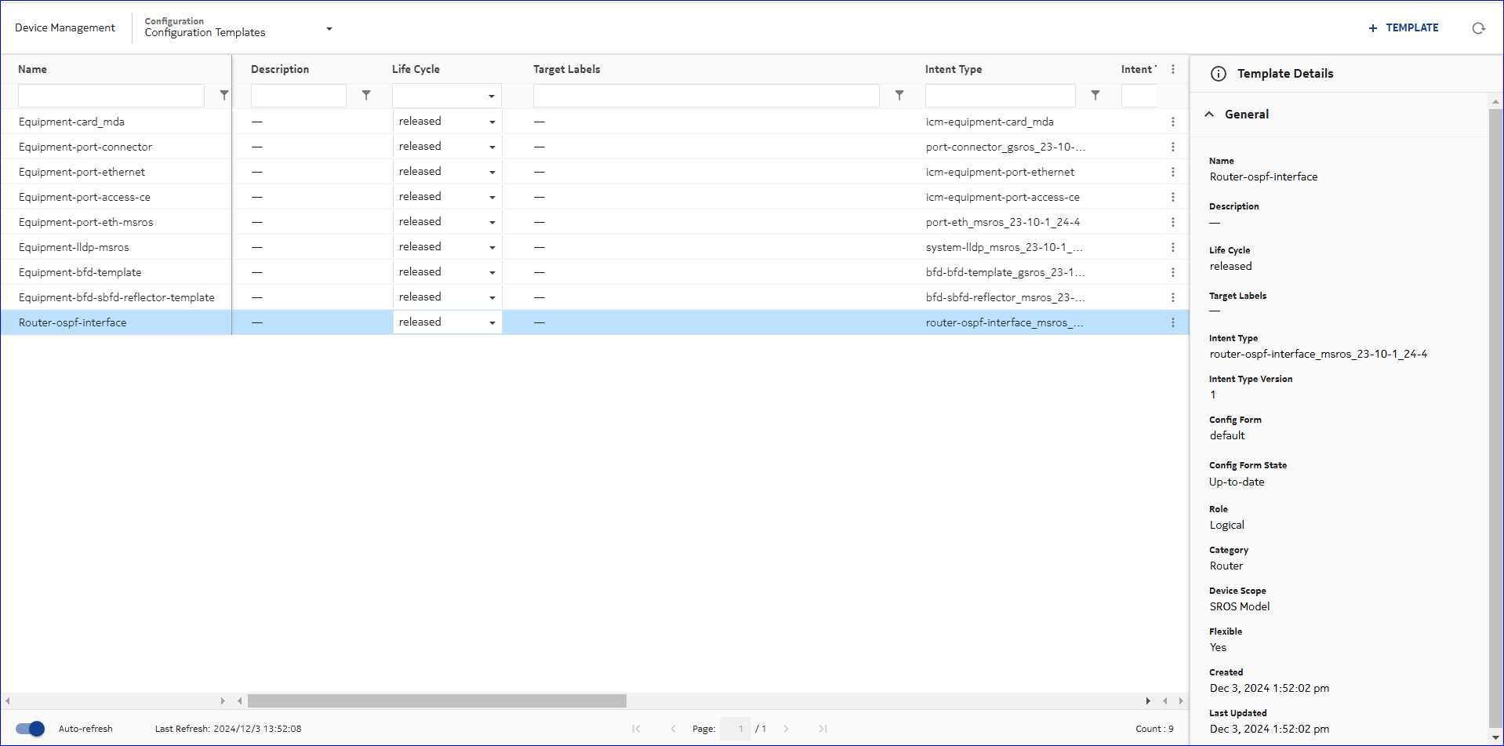Image resolution: width=1504 pixels, height=746 pixels.
Task: Go to next page in pagination
Action: point(786,729)
